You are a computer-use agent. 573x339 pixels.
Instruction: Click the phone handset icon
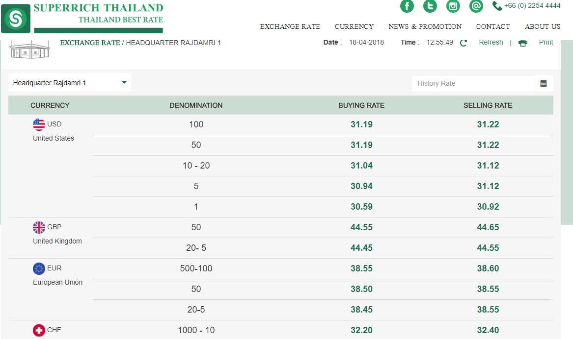point(497,6)
